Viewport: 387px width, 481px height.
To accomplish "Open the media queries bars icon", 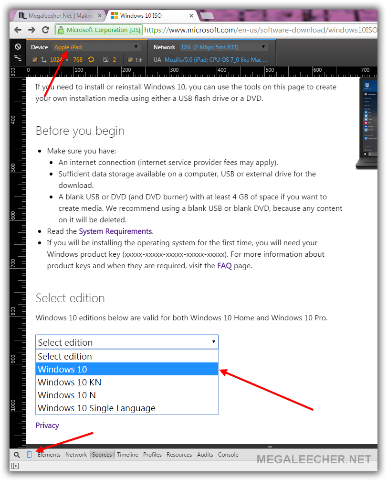I will coord(18,58).
